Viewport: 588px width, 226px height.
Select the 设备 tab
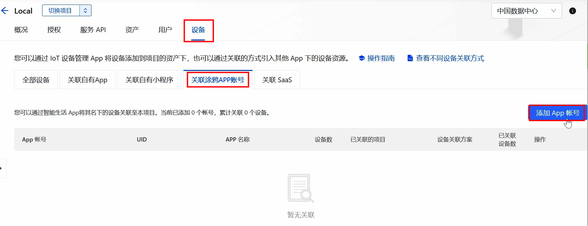click(198, 30)
